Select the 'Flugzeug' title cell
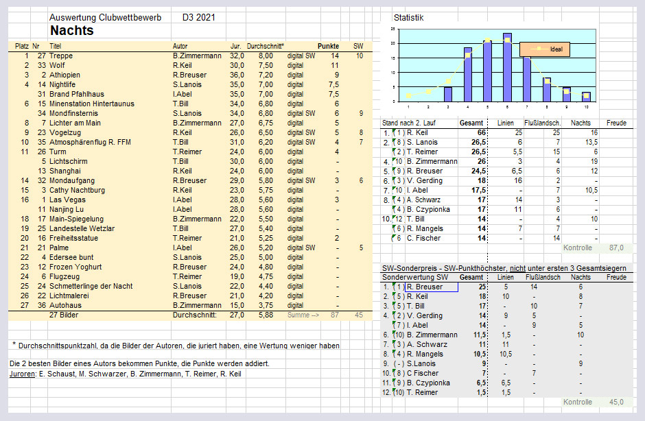 pos(64,276)
